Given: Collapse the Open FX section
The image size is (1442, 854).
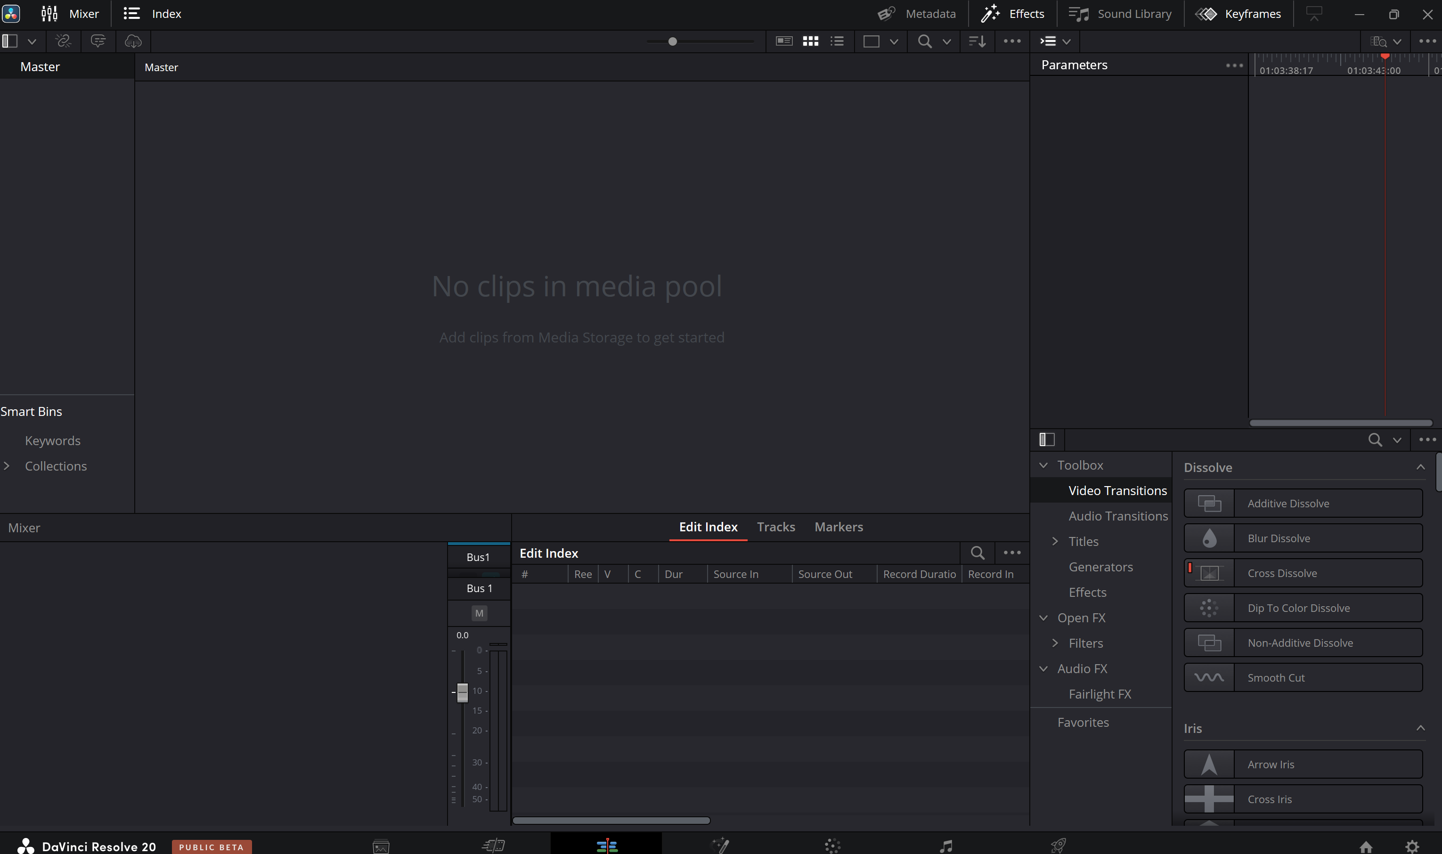Looking at the screenshot, I should (1043, 618).
